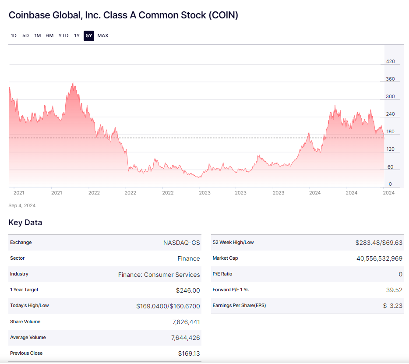This screenshot has width=409, height=364.
Task: Click the 240 price axis label
Action: click(390, 114)
